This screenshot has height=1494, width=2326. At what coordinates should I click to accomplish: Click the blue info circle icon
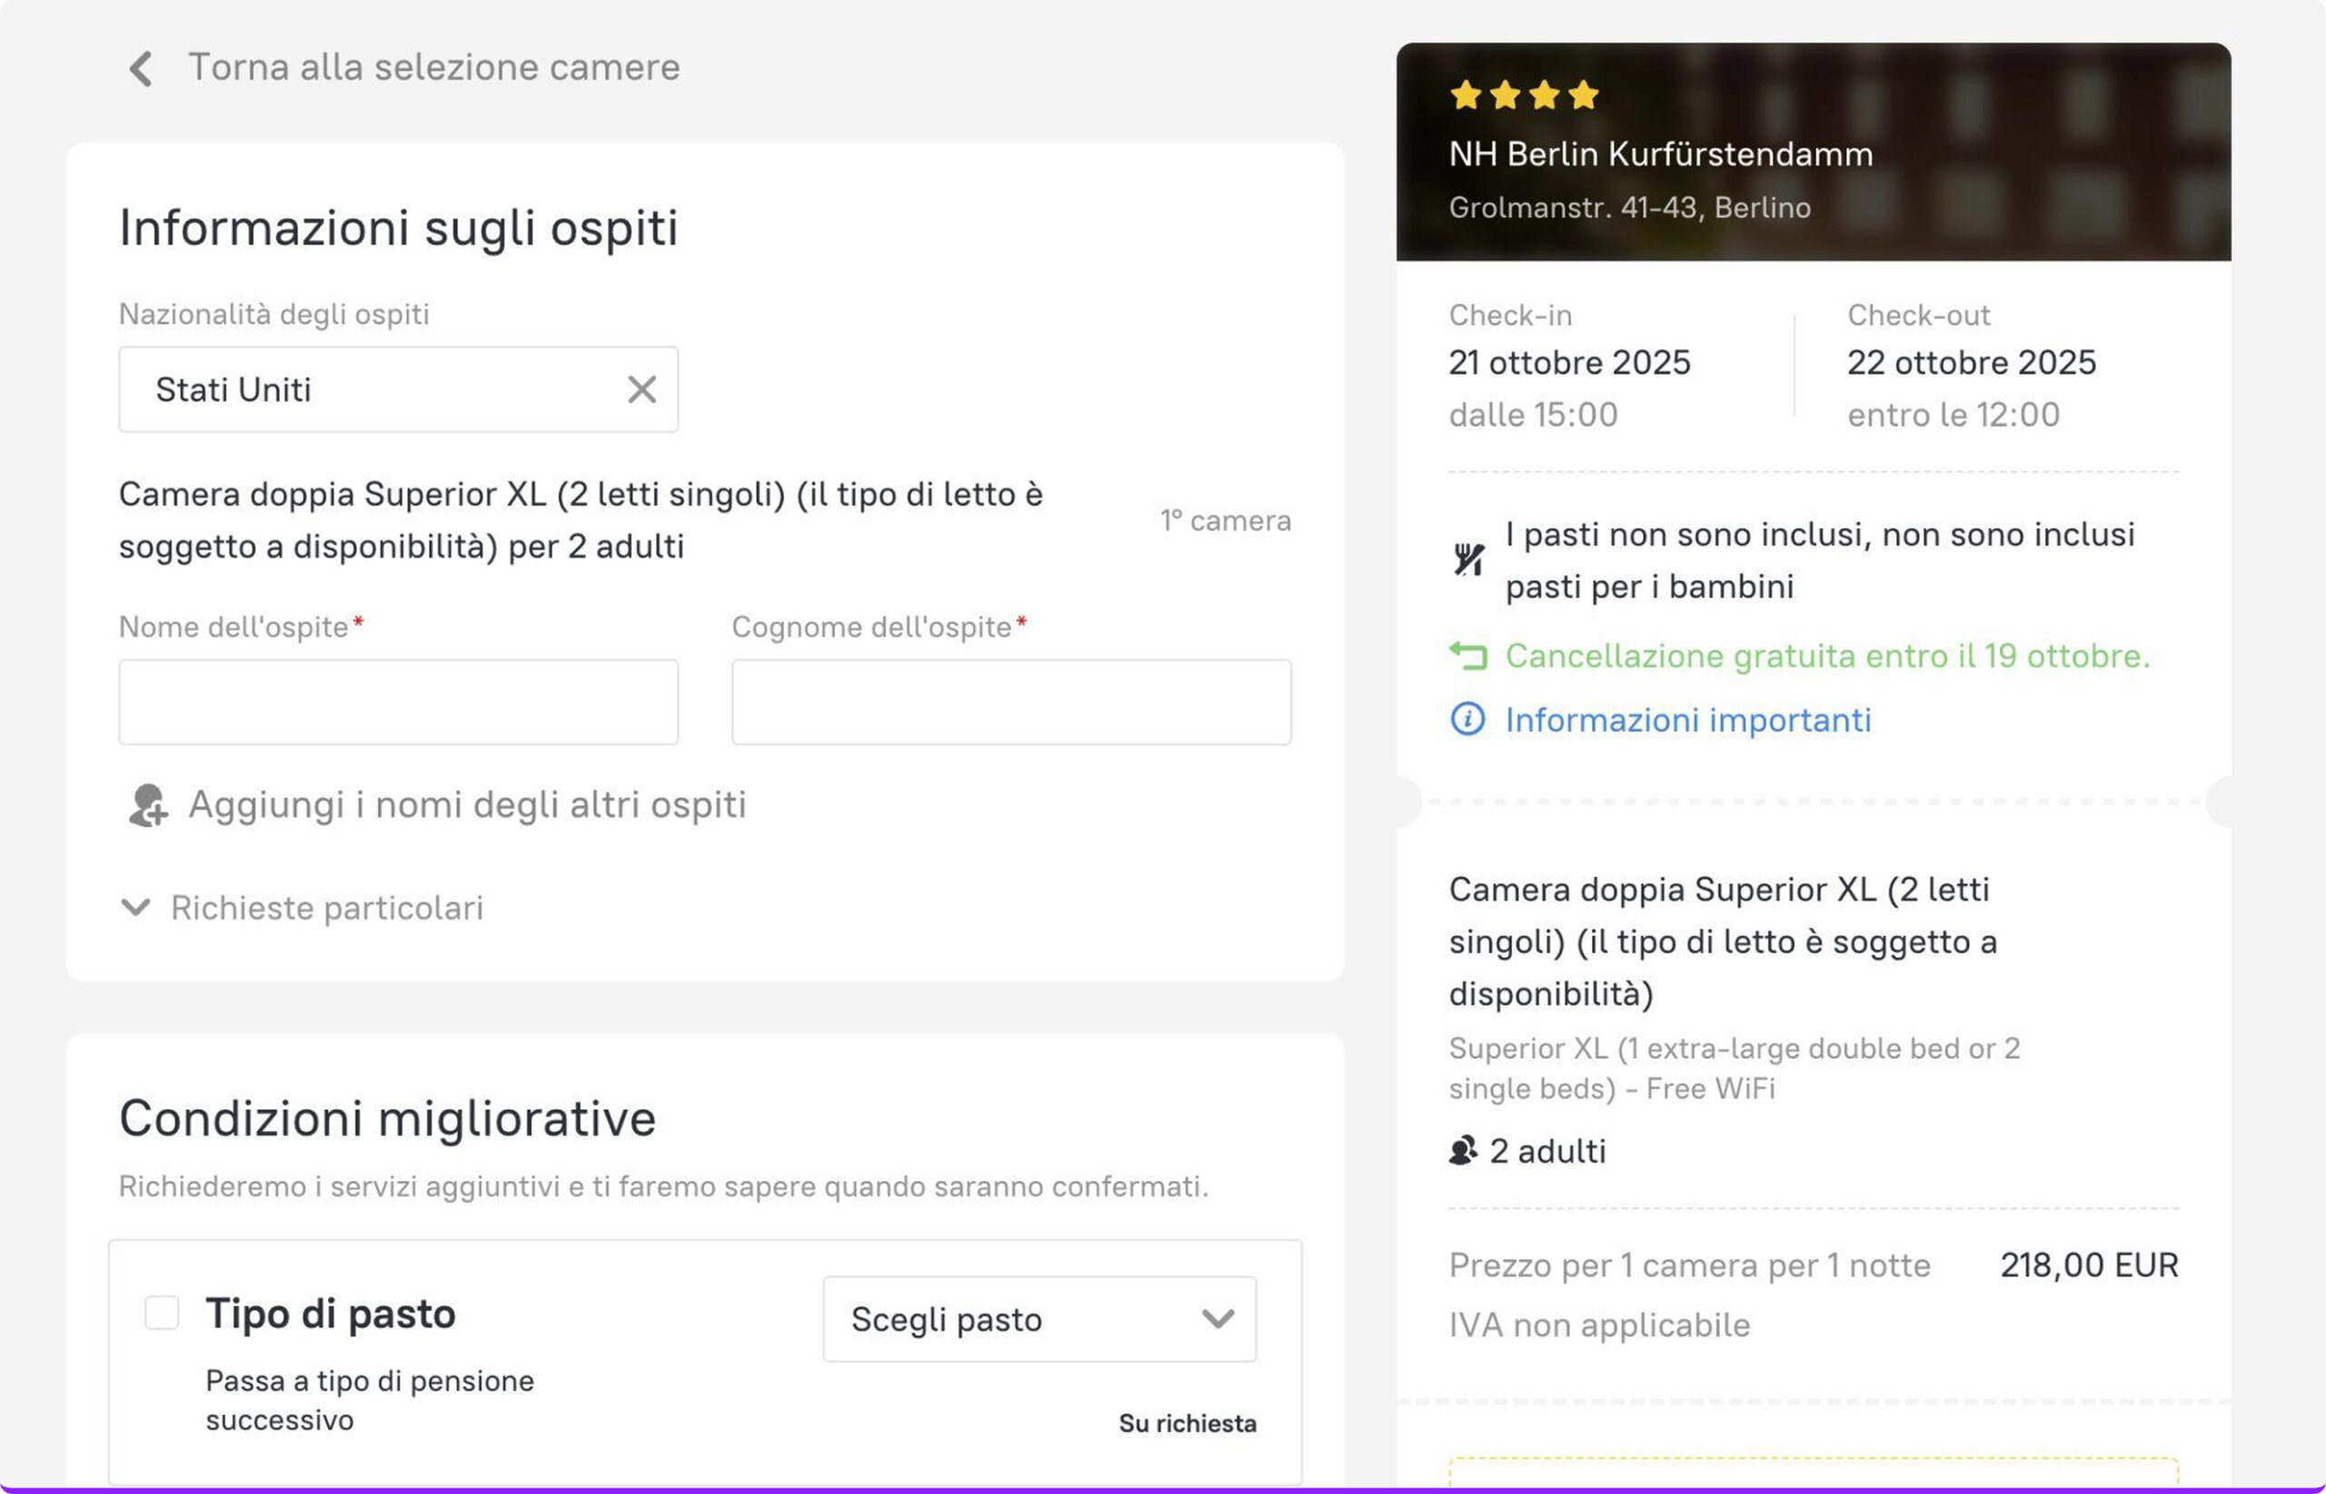pyautogui.click(x=1467, y=720)
